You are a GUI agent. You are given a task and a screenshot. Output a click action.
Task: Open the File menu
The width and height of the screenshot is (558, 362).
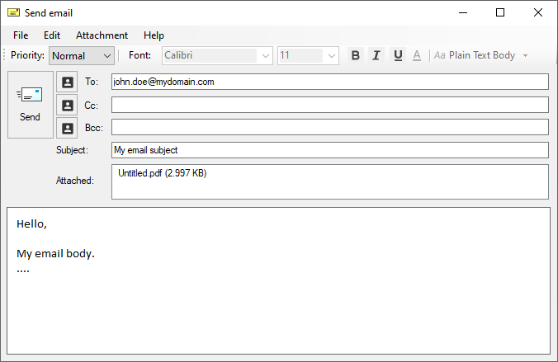coord(21,35)
